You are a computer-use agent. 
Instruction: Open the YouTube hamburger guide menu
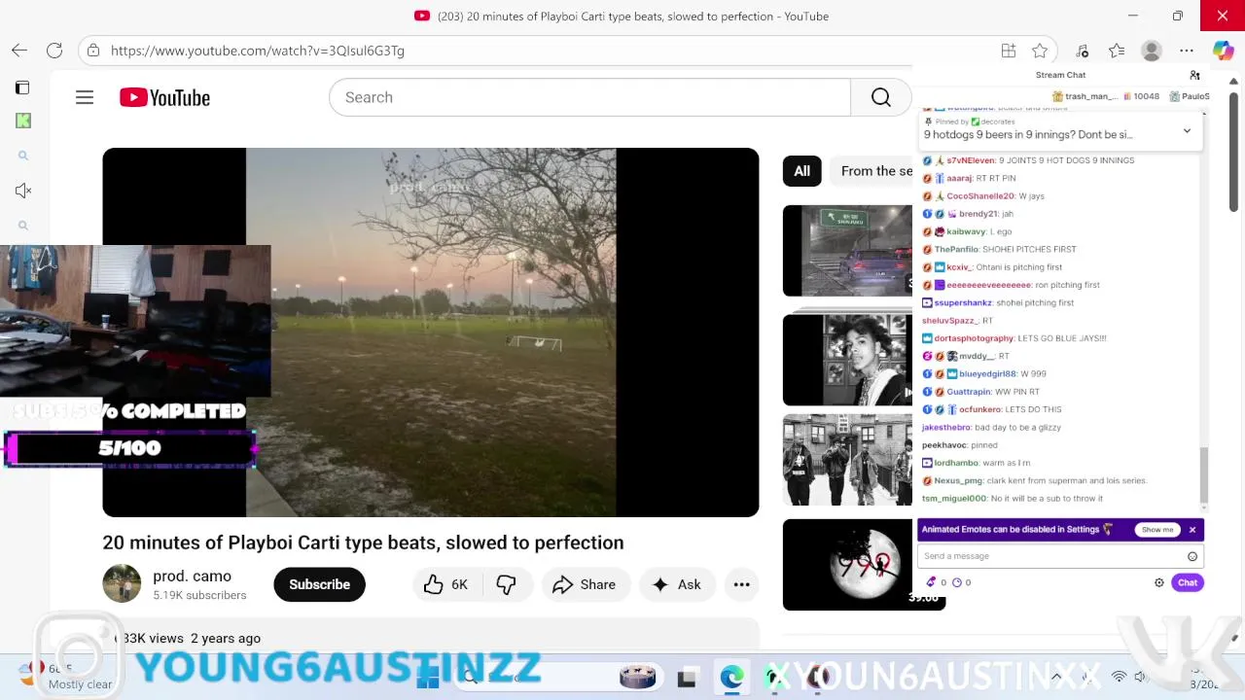coord(85,97)
